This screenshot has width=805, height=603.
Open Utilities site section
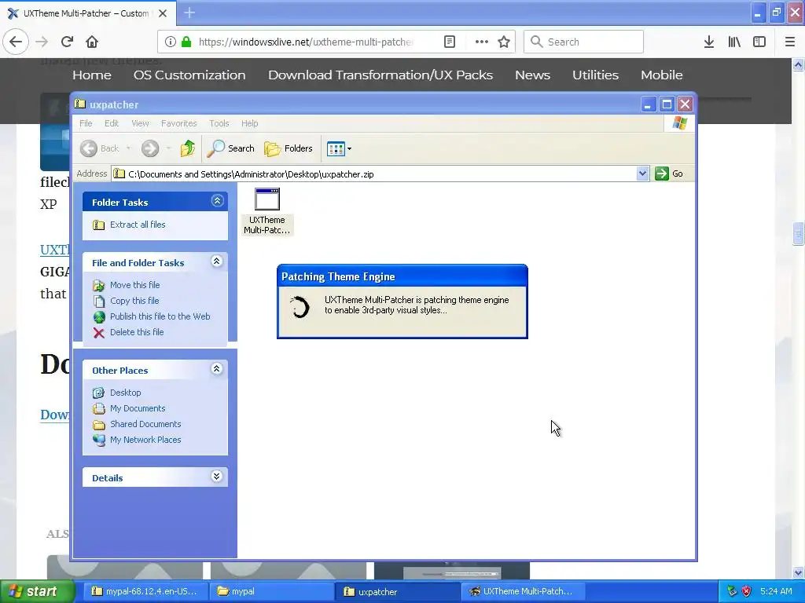pyautogui.click(x=596, y=75)
